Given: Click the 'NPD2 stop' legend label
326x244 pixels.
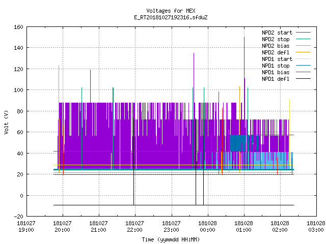Looking at the screenshot, I should [276, 39].
